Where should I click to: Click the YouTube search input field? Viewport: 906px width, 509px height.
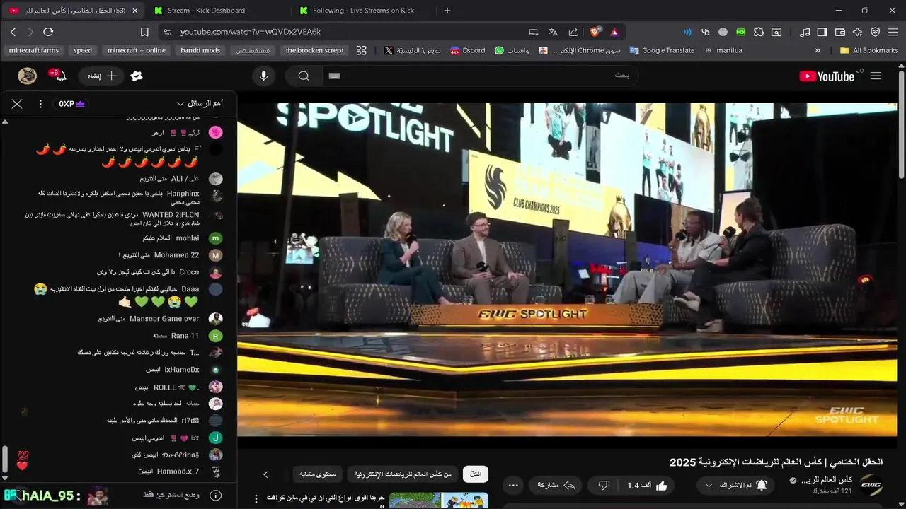(x=480, y=76)
